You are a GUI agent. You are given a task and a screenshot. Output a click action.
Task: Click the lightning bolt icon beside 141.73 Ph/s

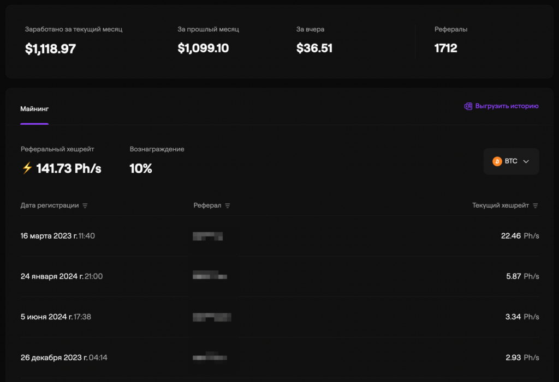[27, 168]
